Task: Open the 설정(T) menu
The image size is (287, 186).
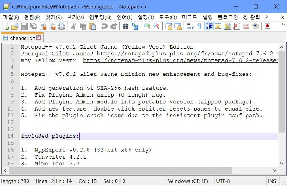Action: click(x=146, y=17)
